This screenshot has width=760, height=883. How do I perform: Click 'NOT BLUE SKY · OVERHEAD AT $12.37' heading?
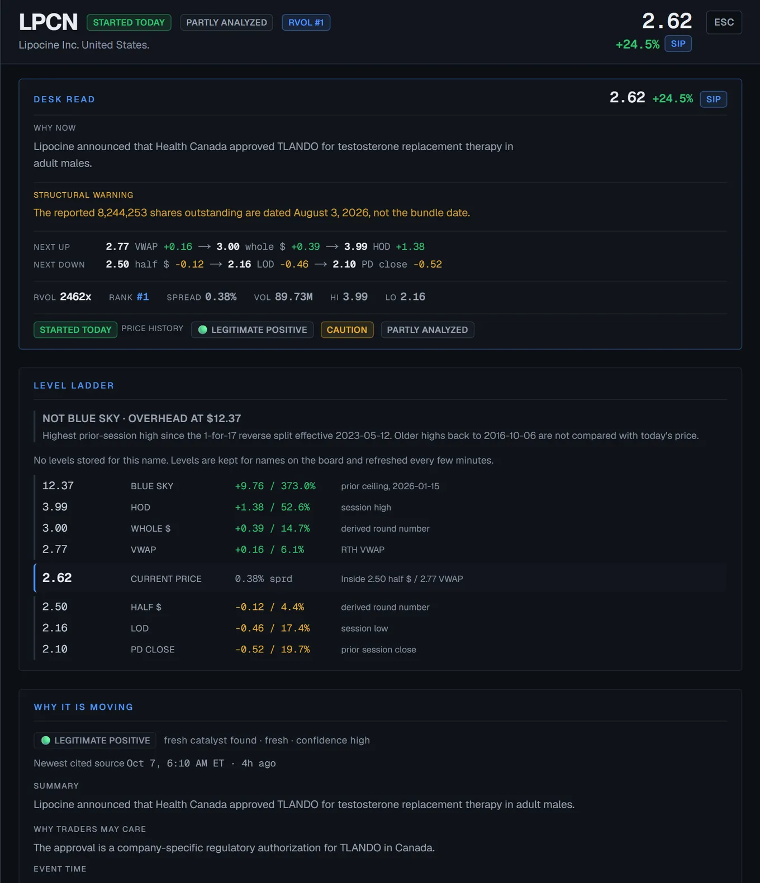tap(142, 418)
